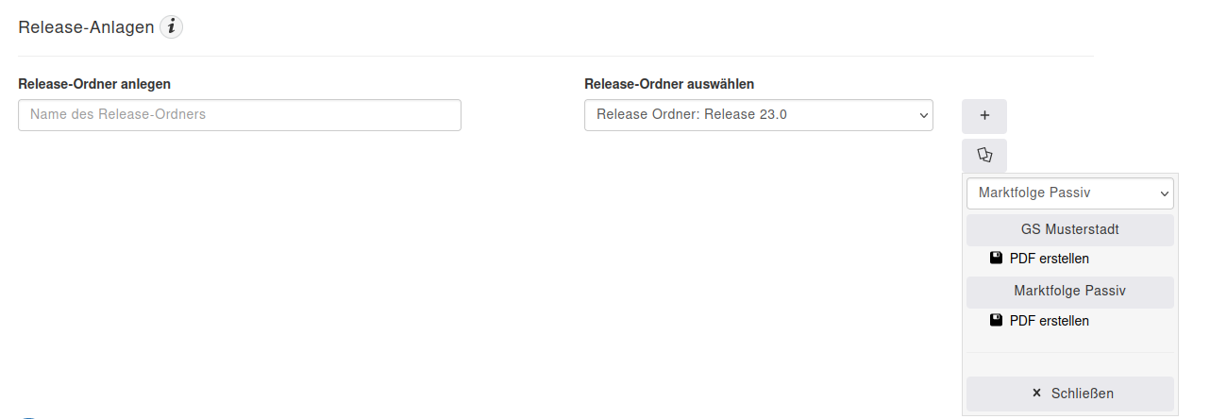Click the floppy disk icon under Marktfolge Passiv header
This screenshot has width=1227, height=419.
click(x=996, y=320)
